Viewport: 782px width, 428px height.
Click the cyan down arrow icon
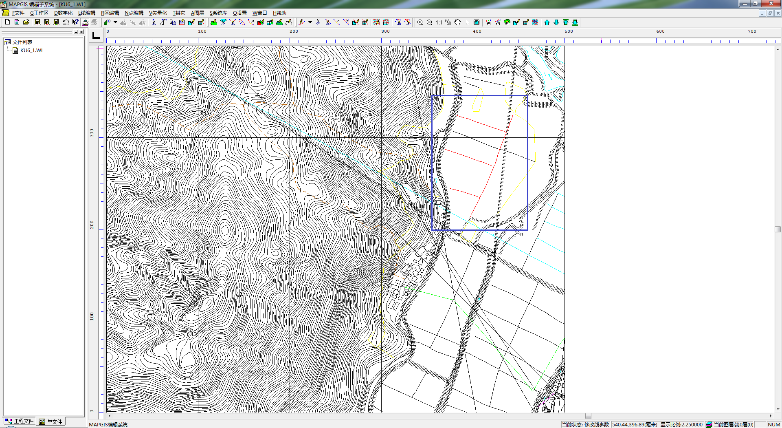[556, 22]
